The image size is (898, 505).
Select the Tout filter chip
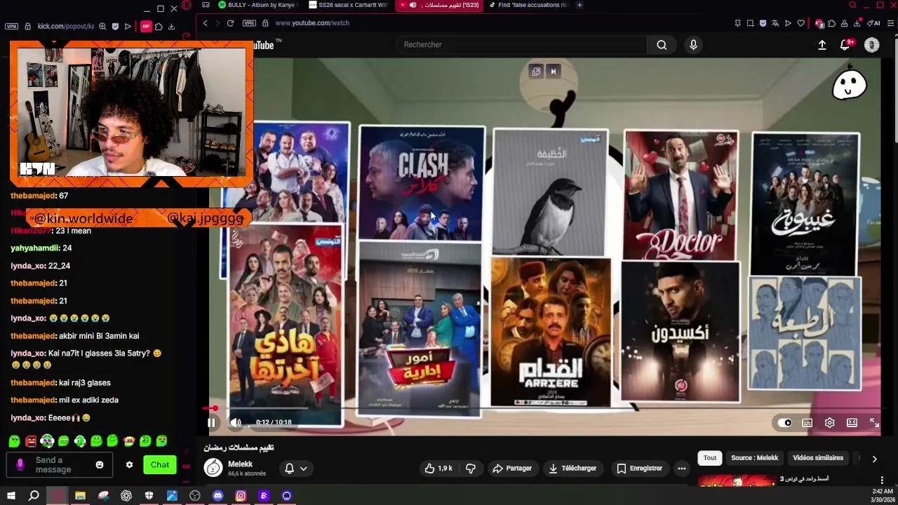(x=710, y=458)
